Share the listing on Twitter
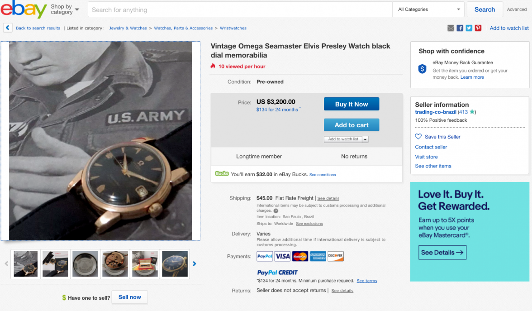Viewport: 532px width, 311px height. pyautogui.click(x=469, y=28)
